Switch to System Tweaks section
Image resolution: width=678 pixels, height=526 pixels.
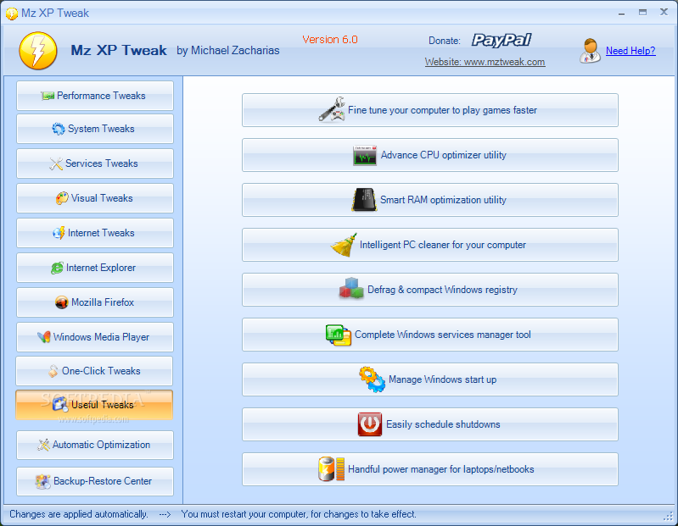coord(95,129)
